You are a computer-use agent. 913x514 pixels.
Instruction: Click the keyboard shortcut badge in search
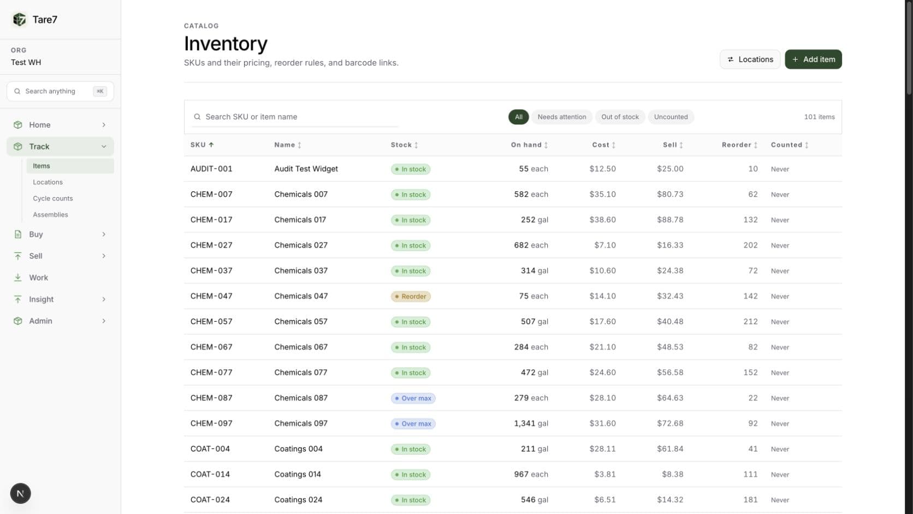[x=100, y=91]
